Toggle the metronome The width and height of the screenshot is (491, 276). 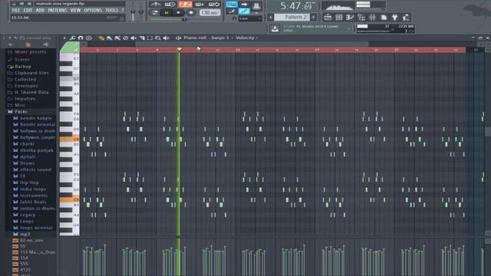coord(155,5)
